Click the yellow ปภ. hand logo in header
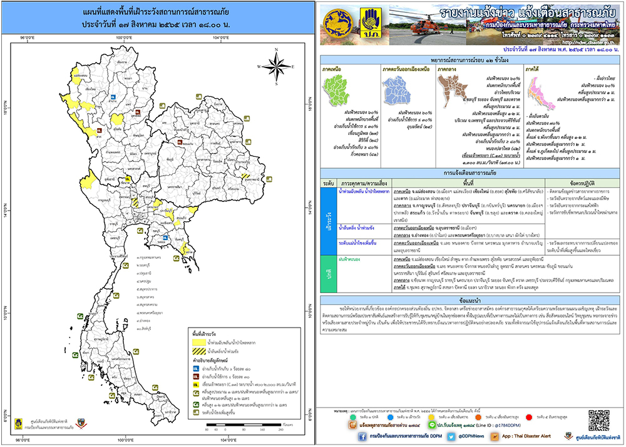 371,23
